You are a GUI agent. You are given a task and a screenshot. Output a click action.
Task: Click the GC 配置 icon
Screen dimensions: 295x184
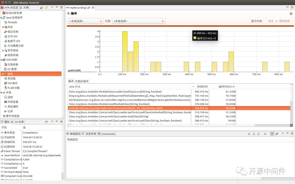[x=6, y=69]
